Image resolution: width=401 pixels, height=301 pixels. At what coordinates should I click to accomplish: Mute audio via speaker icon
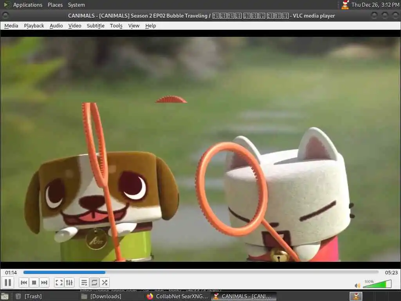click(x=357, y=285)
